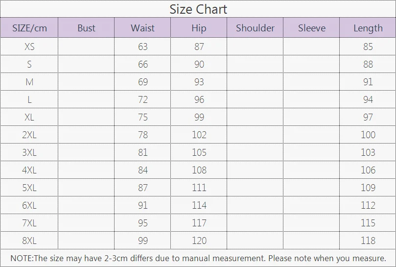Click the Shoulder column header
The height and width of the screenshot is (267, 396).
click(x=255, y=27)
